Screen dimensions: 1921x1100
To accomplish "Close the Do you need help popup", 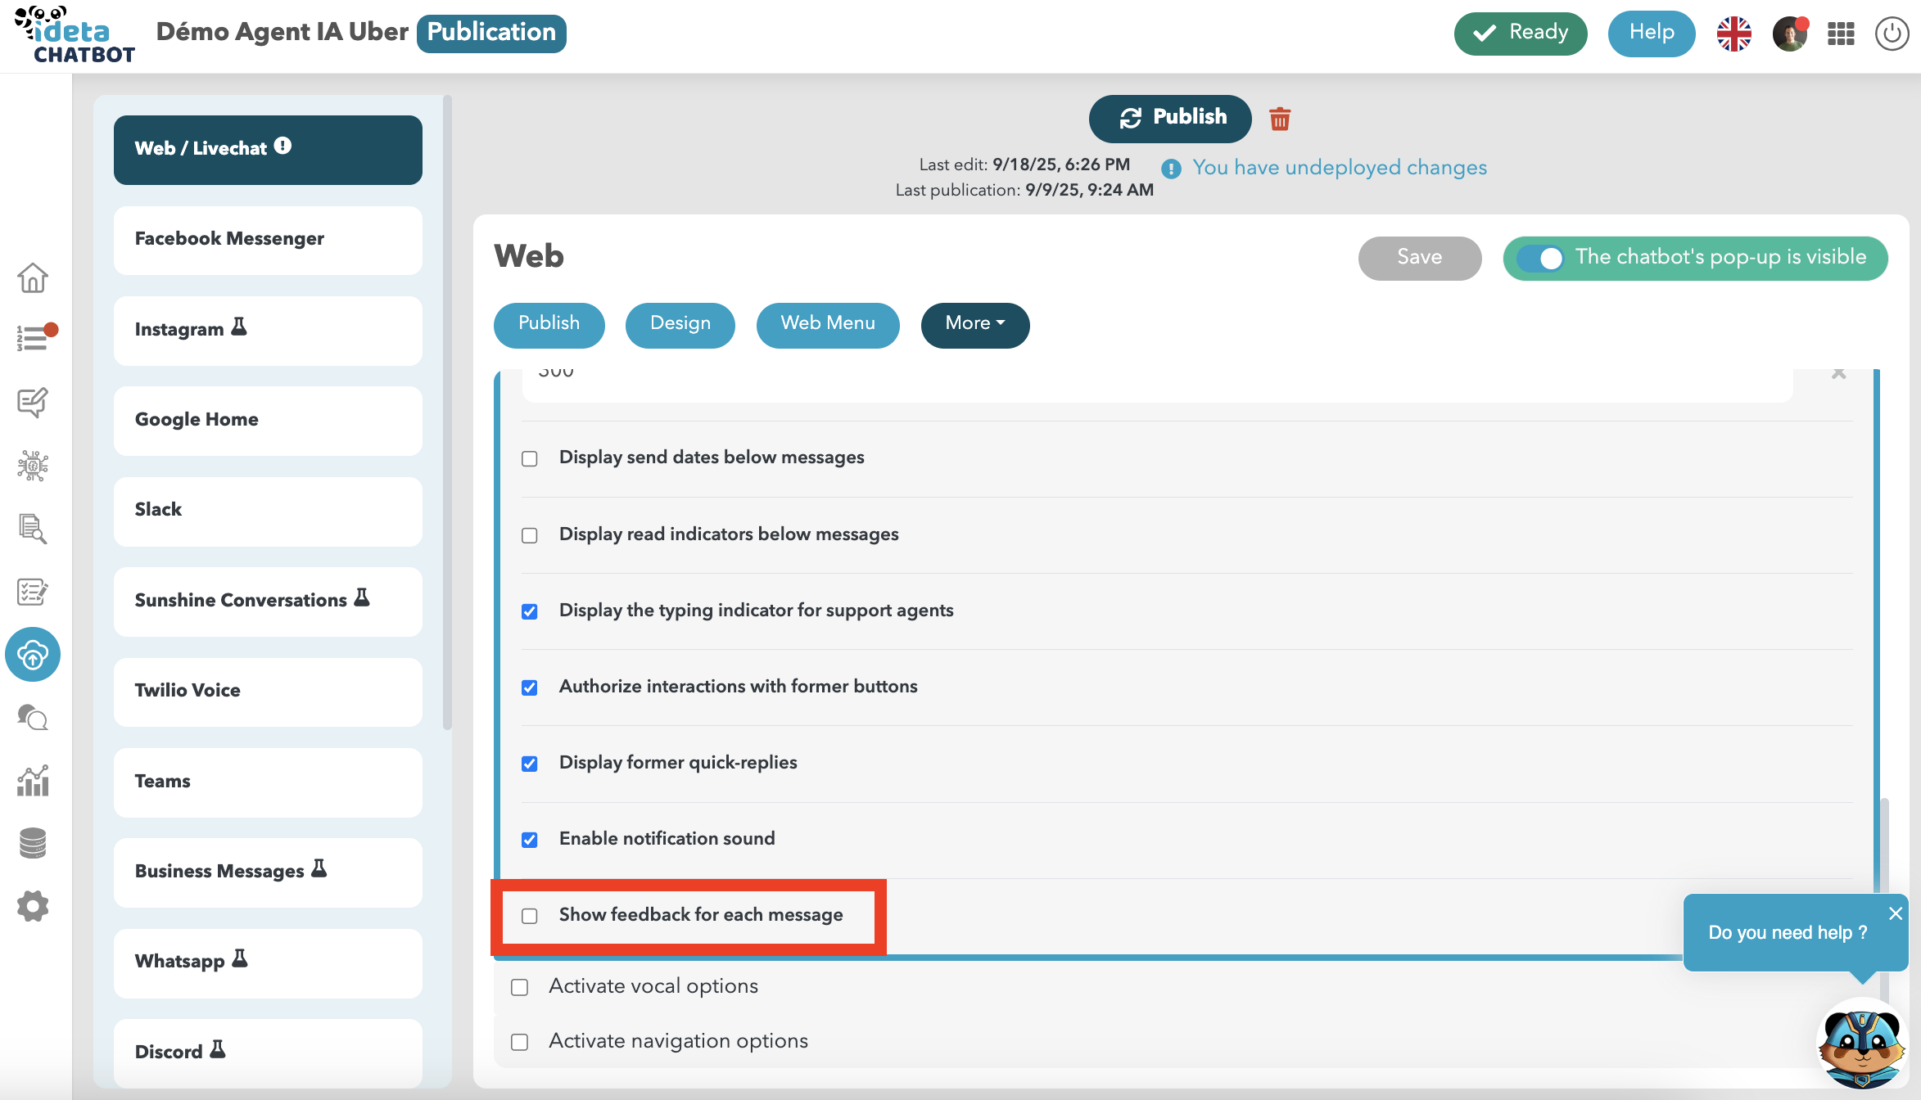I will [1895, 913].
